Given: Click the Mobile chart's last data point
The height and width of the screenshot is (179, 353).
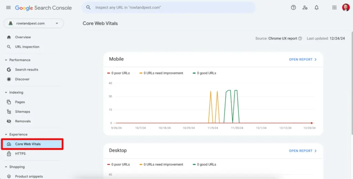Looking at the screenshot, I should (312, 123).
